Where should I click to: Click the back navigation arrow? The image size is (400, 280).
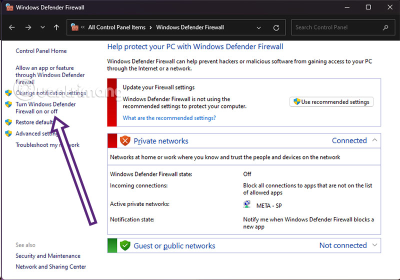tap(12, 27)
